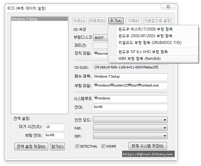Open the 부팅디스크 BOOT dropdown
The image size is (201, 166).
[101, 38]
